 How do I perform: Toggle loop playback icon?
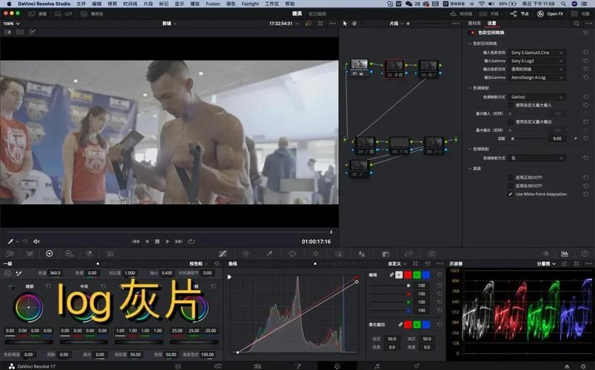[191, 241]
